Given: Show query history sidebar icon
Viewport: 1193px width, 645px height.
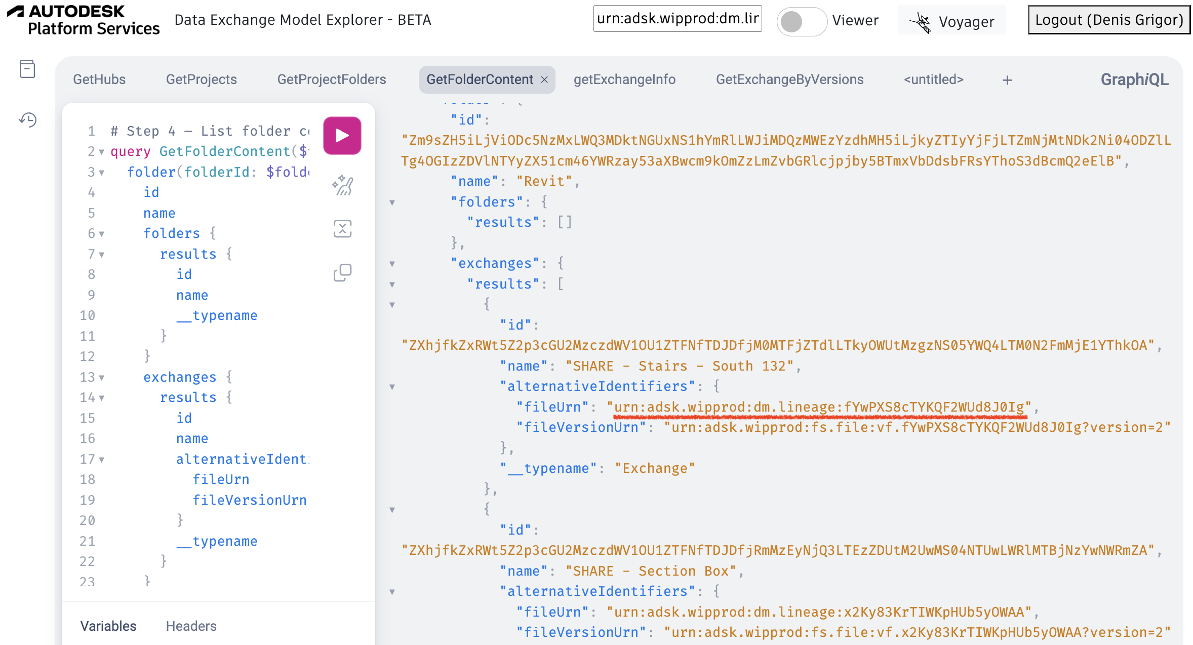Looking at the screenshot, I should point(27,120).
